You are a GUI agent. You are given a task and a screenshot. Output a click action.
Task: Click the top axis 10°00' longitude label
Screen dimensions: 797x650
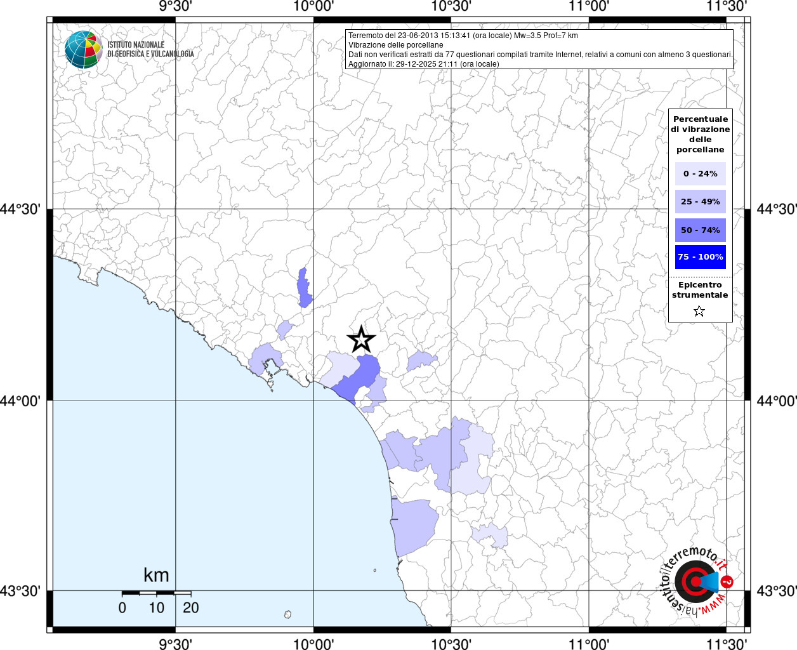313,6
